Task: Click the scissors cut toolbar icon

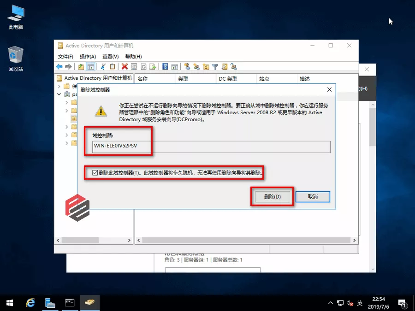Action: click(x=103, y=66)
